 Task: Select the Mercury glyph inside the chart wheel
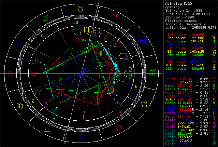click(x=101, y=32)
